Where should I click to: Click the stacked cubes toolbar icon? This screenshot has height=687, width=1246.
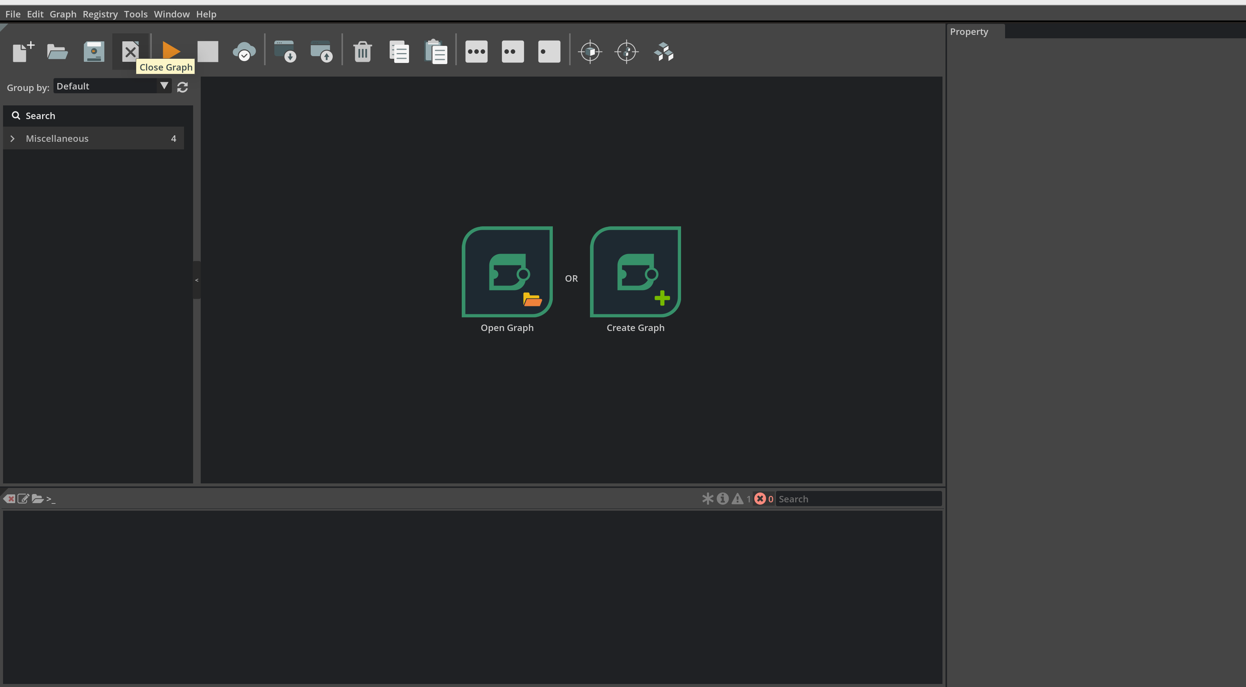click(x=664, y=51)
